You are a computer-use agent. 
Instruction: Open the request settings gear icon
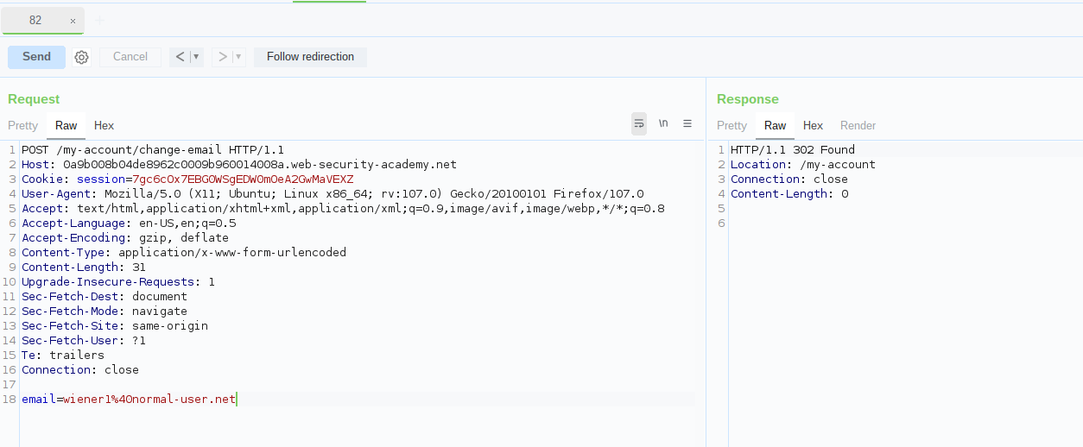tap(81, 57)
